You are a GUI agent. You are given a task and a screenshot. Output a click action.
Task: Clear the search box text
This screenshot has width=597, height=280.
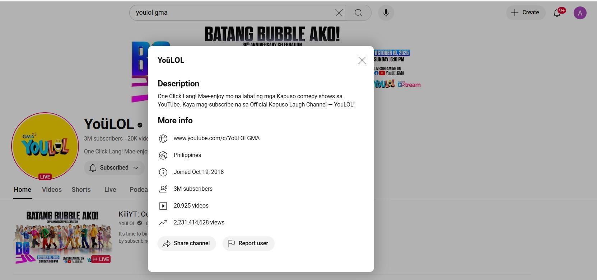click(x=339, y=13)
